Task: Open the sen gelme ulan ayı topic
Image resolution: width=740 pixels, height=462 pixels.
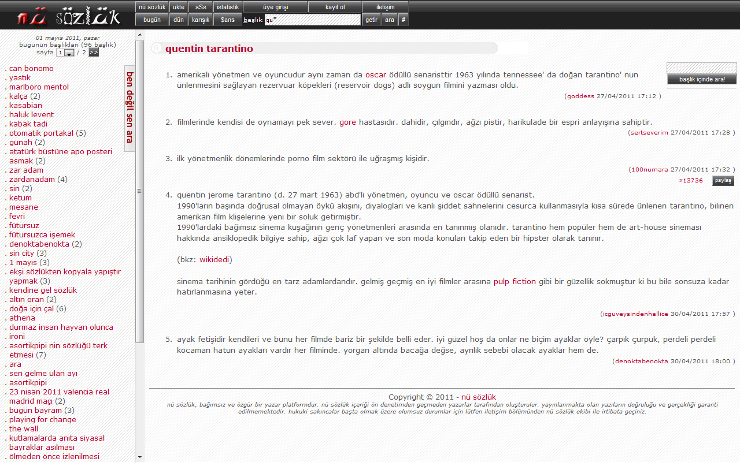Action: pyautogui.click(x=43, y=374)
